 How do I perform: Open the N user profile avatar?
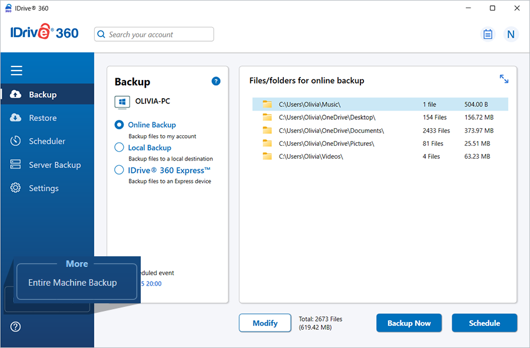(x=511, y=34)
